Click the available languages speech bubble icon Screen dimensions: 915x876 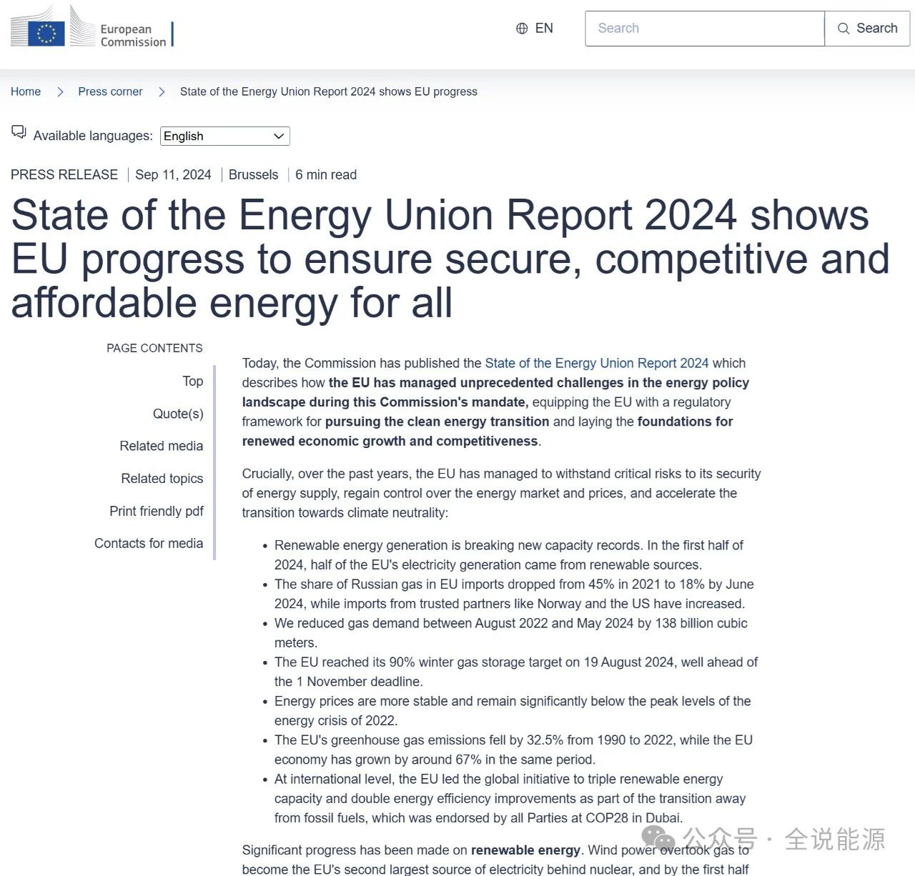click(19, 132)
